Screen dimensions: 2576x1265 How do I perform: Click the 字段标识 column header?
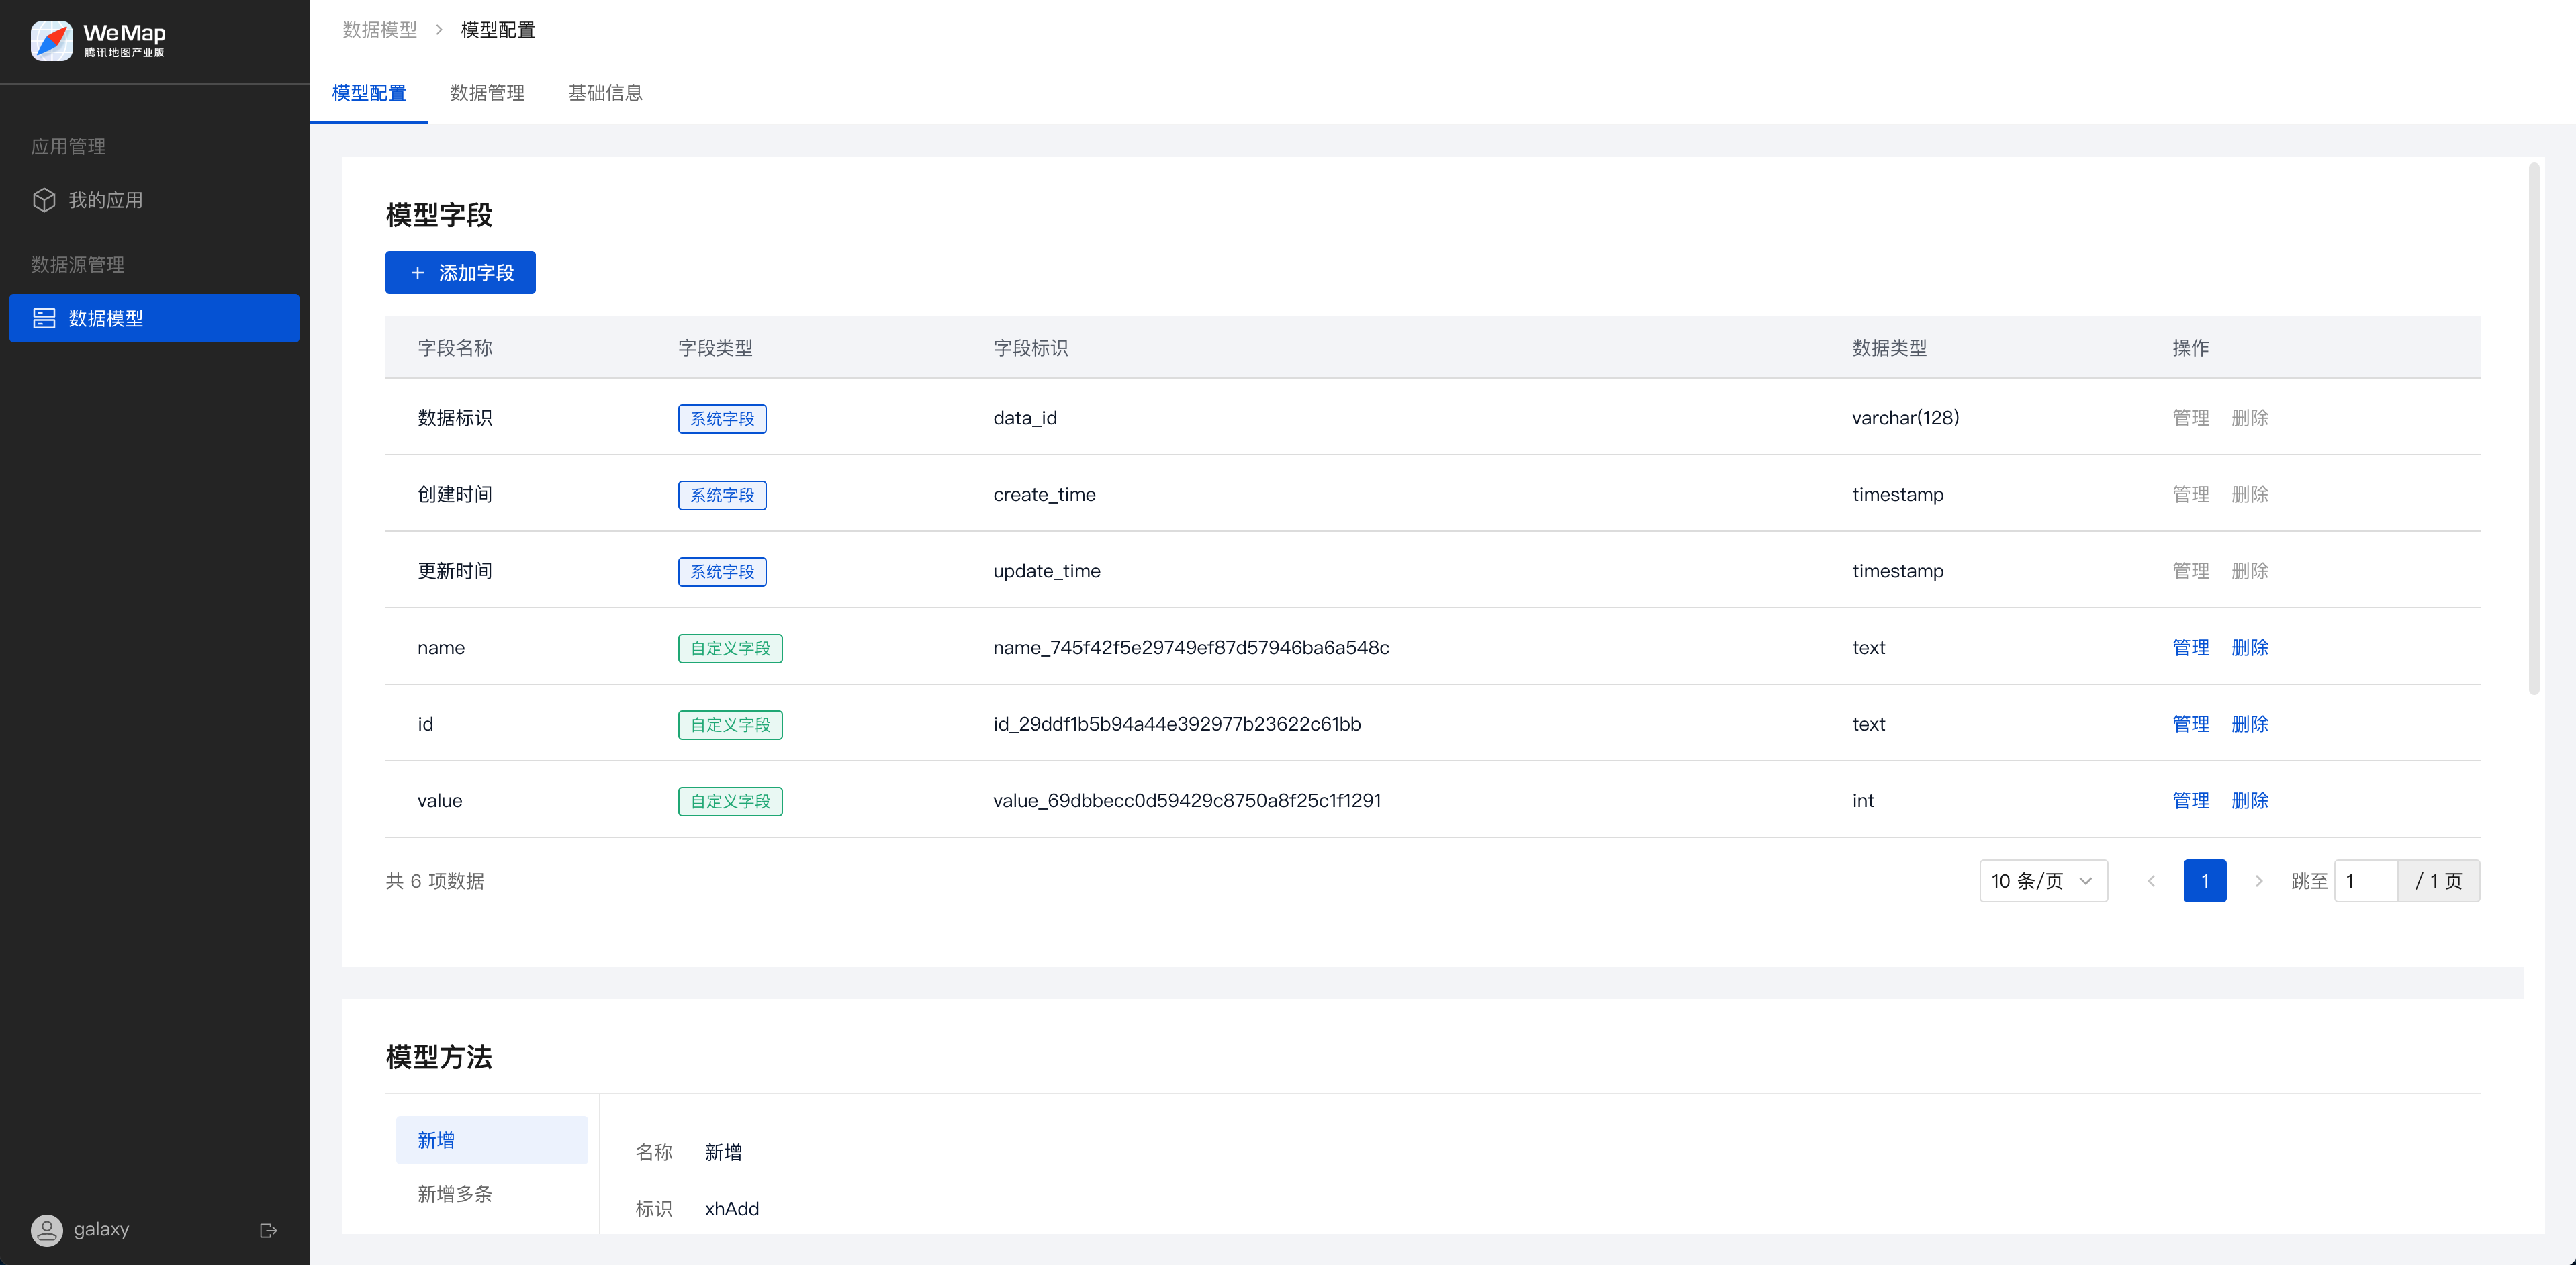(1031, 348)
